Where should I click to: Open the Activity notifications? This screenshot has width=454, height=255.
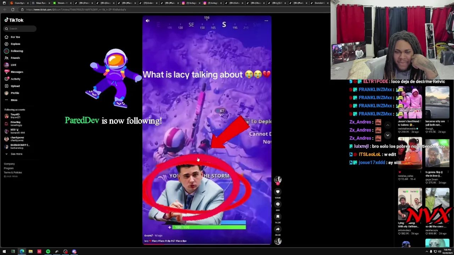[x=12, y=79]
